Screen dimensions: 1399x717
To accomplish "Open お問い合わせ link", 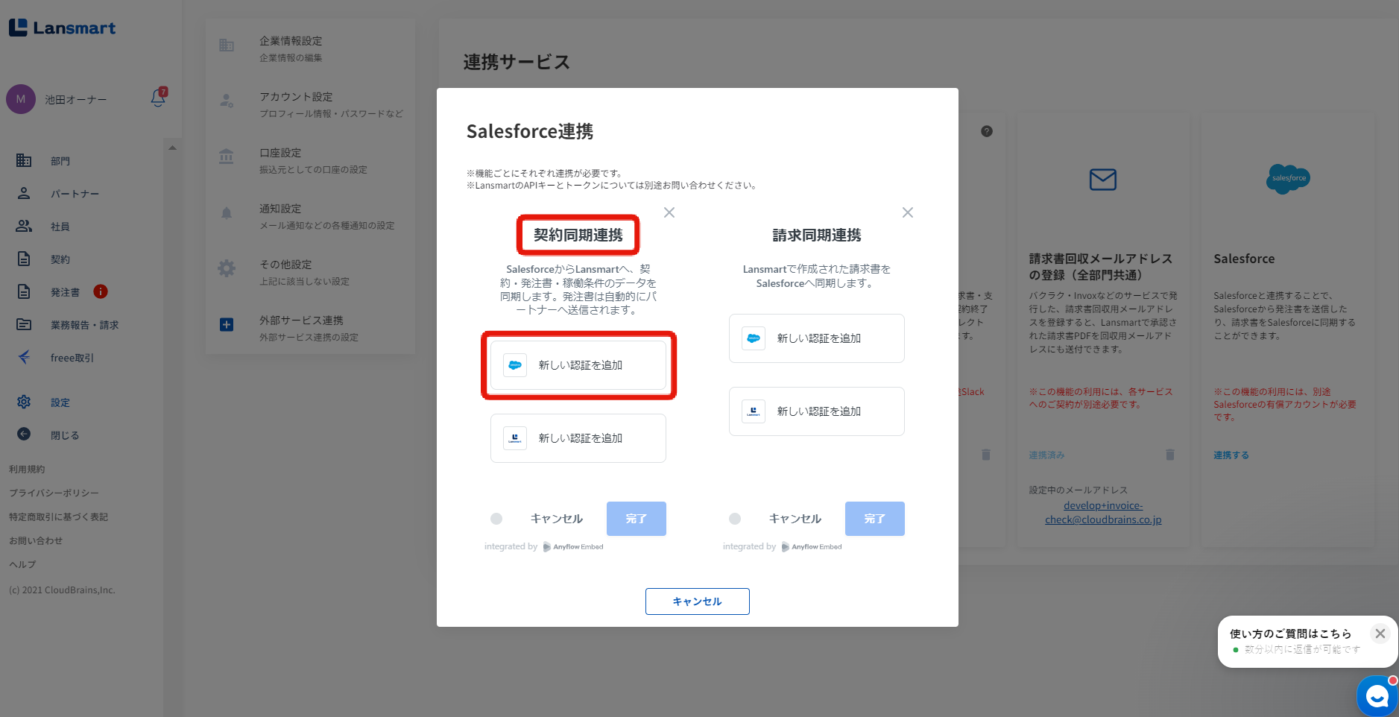I will (36, 541).
